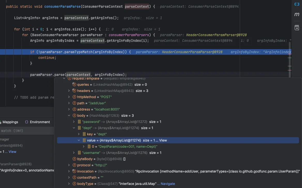This screenshot has width=302, height=188.
Task: Click the field icon beside path
Action: [74, 103]
